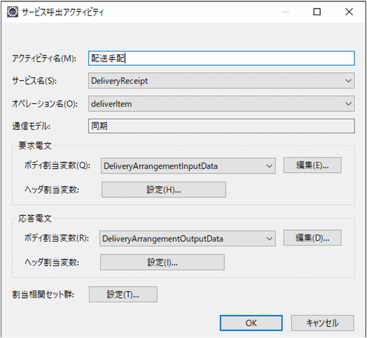Click 設定(T)... for correlation sets

point(123,294)
